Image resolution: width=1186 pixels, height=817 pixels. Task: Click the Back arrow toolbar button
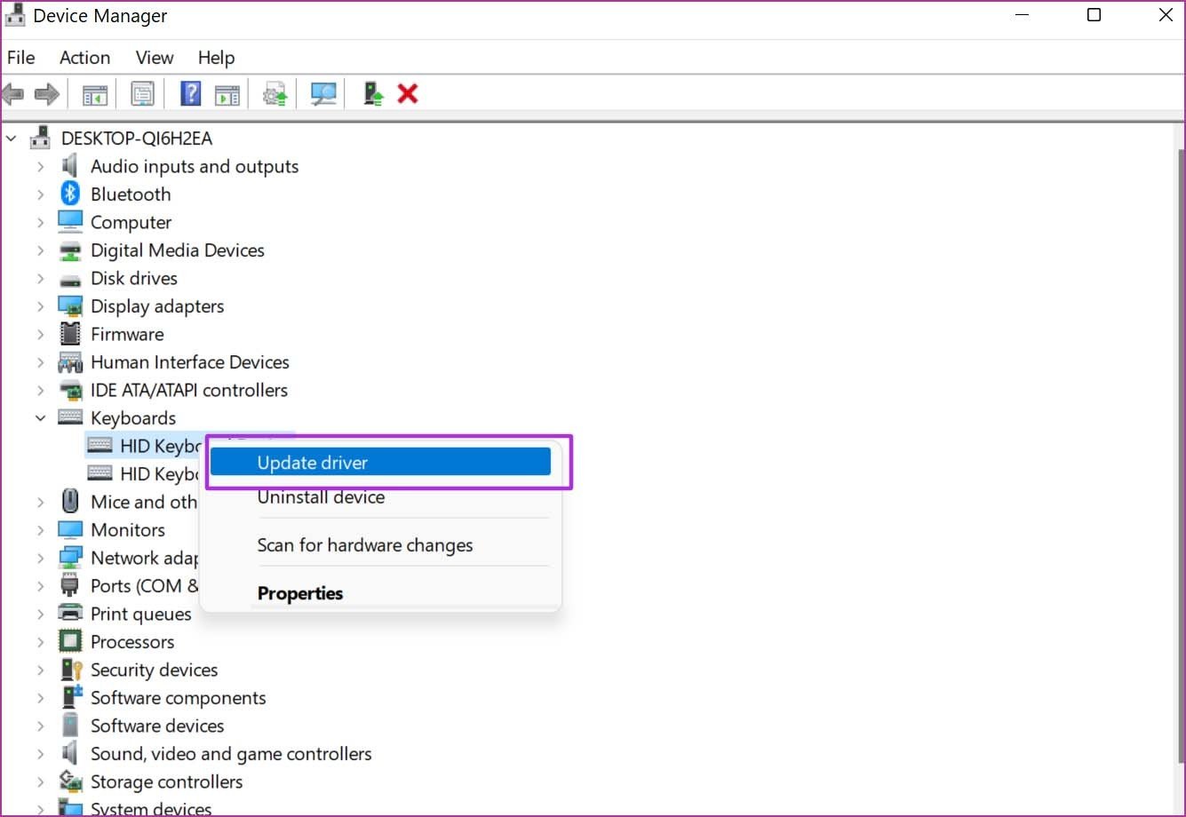pos(12,93)
